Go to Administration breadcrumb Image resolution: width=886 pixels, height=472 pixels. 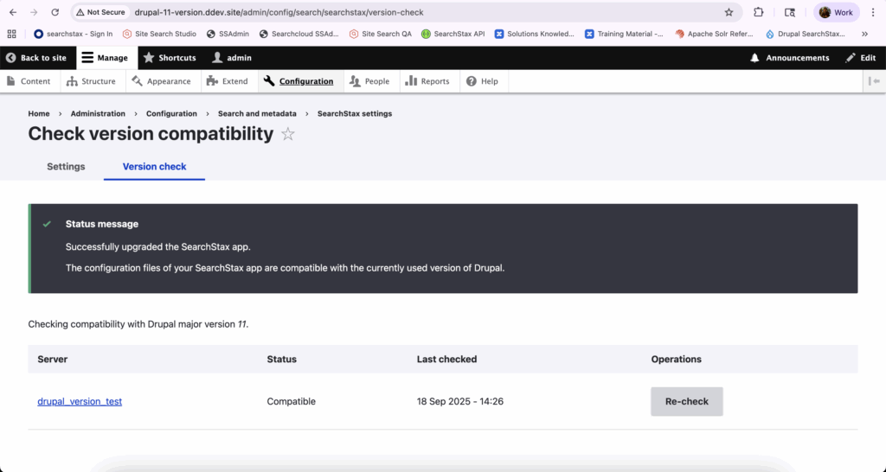point(98,113)
